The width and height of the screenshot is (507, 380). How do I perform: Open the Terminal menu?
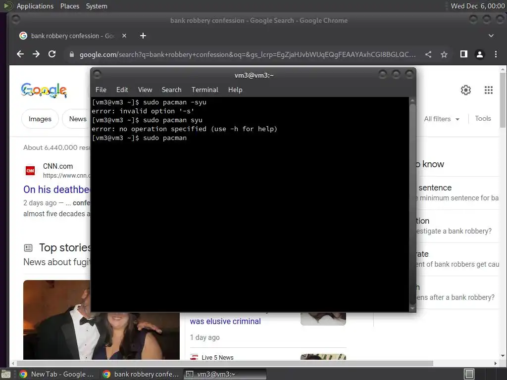[204, 90]
